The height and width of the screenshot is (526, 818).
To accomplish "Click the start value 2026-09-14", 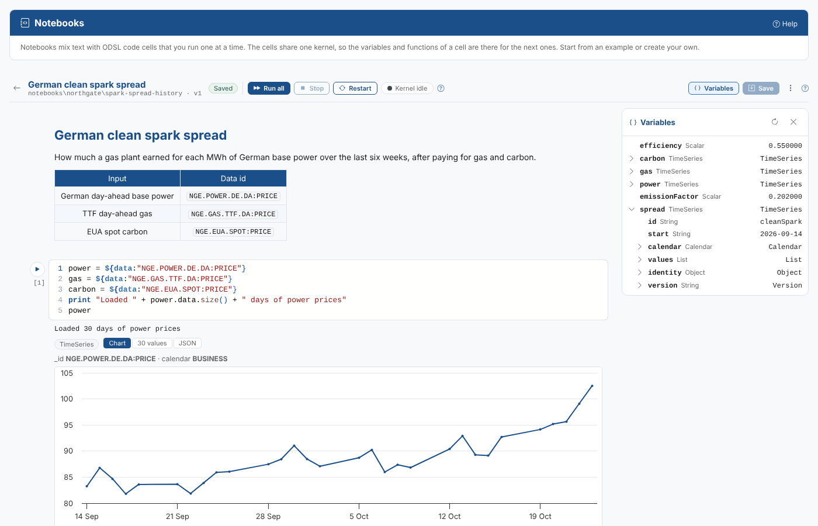I will pos(781,234).
